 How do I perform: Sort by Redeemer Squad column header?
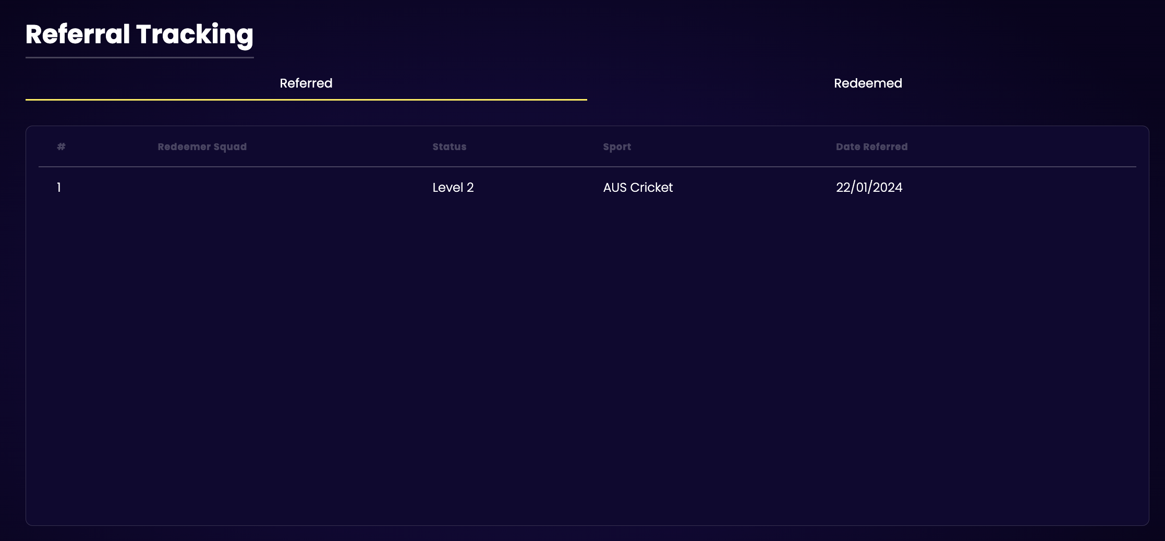tap(202, 147)
